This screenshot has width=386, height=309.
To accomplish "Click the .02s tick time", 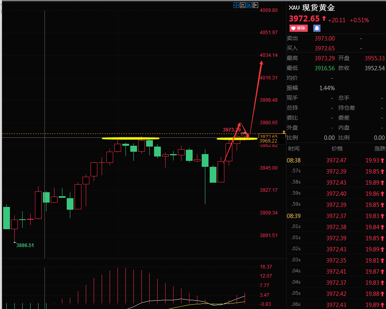I will [x=296, y=249].
